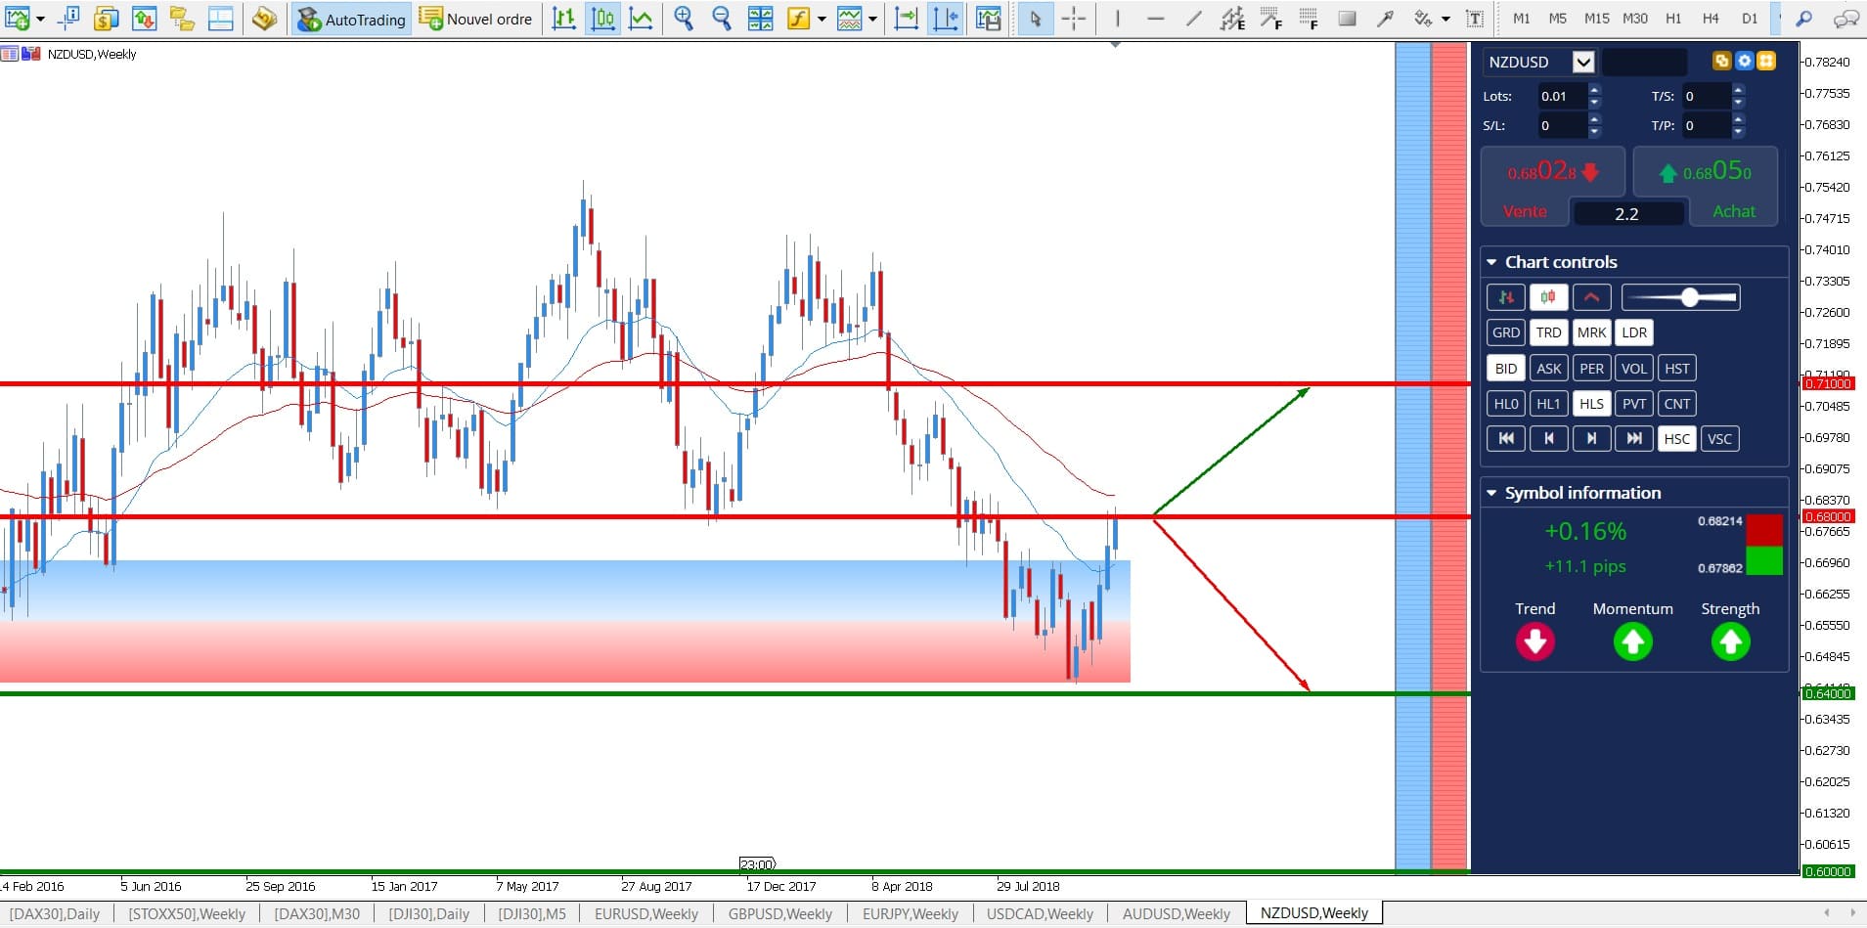The image size is (1867, 928).
Task: Open the arrow objects dropdown arrow
Action: (x=1445, y=19)
